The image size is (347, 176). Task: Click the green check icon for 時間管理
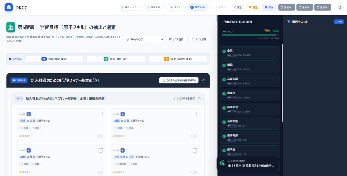pos(224,108)
